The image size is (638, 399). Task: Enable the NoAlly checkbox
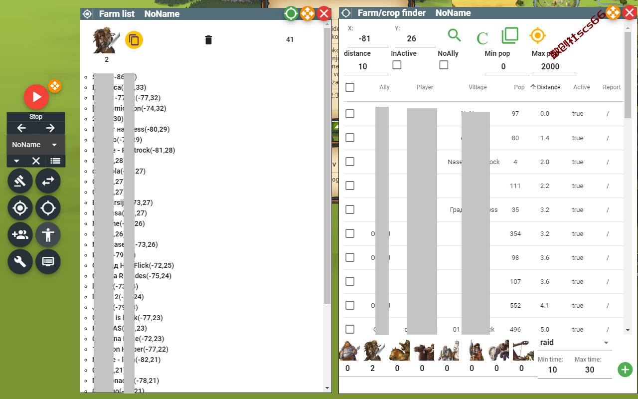click(x=444, y=65)
